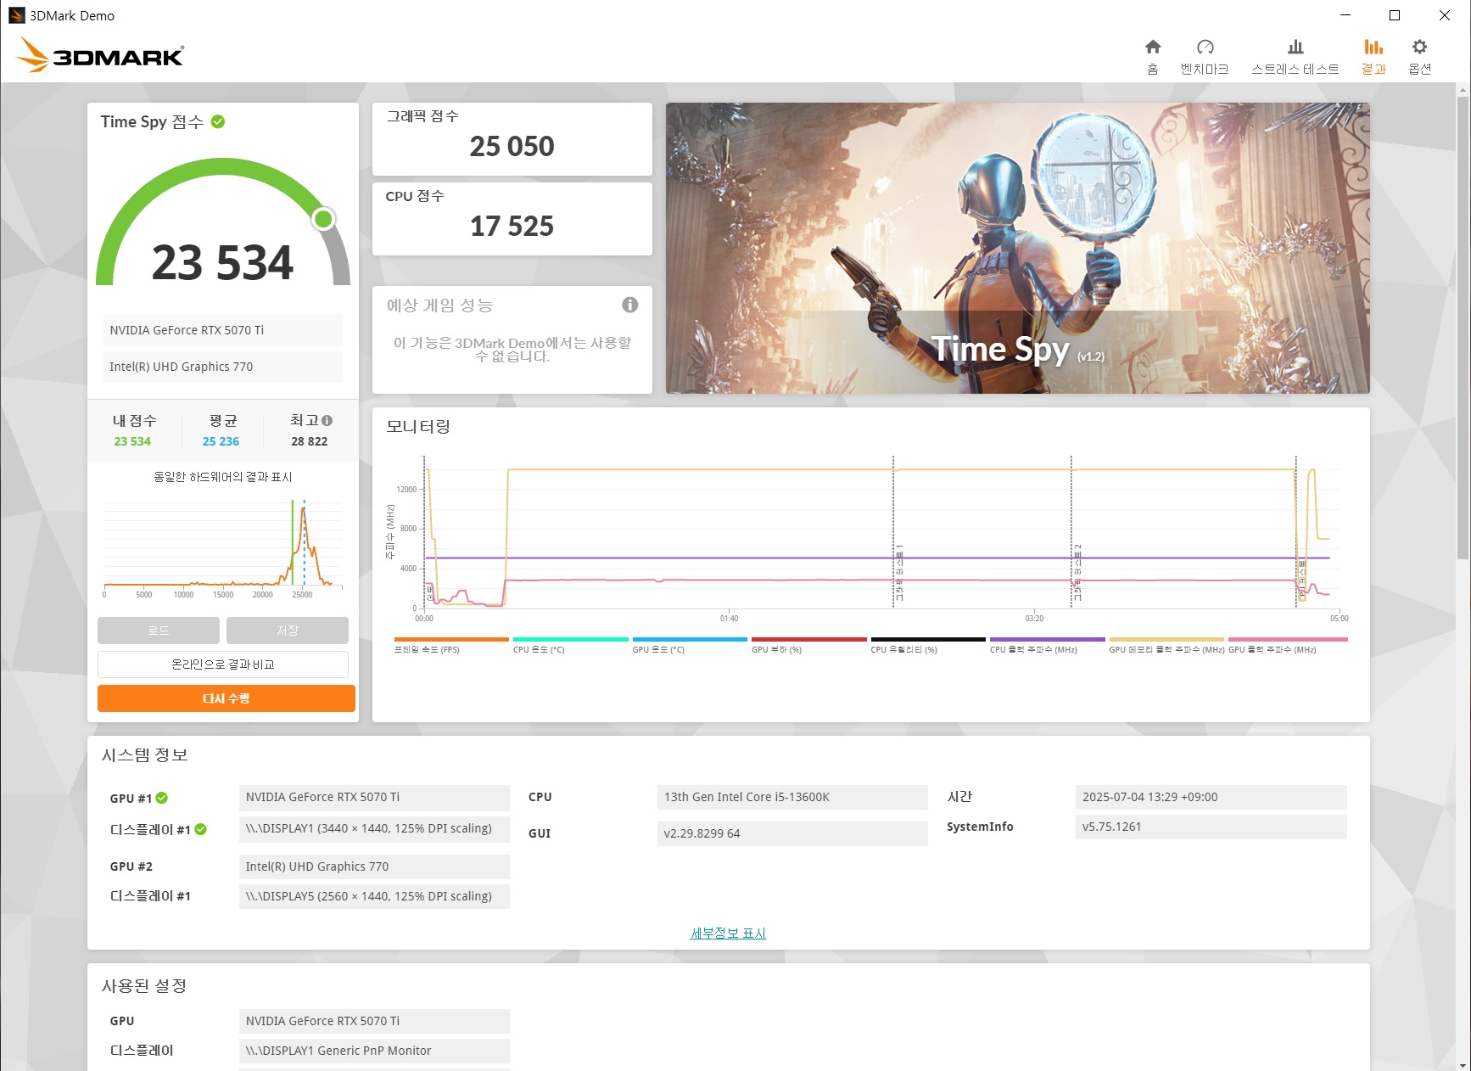
Task: Click the 로드 load button
Action: coord(159,631)
